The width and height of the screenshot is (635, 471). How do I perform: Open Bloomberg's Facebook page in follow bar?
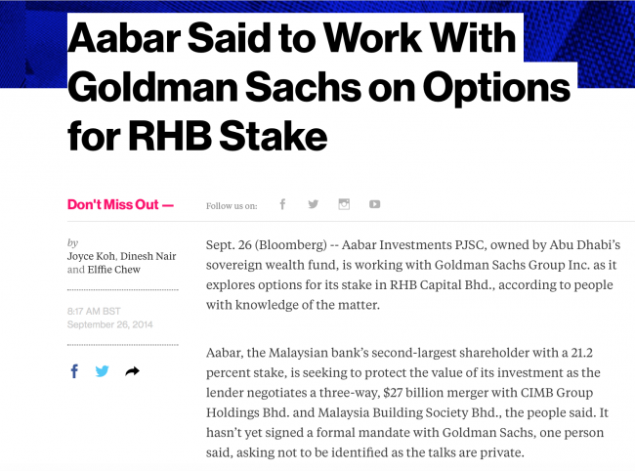click(x=282, y=204)
